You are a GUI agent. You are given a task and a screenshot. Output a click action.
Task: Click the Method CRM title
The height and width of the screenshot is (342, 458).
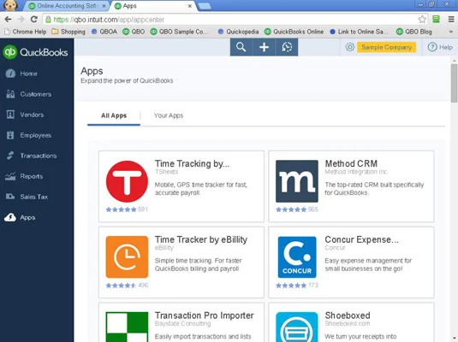point(351,163)
